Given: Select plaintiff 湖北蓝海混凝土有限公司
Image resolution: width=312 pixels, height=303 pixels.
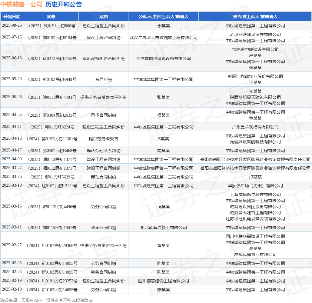Looking at the screenshot, I should coord(163,228).
